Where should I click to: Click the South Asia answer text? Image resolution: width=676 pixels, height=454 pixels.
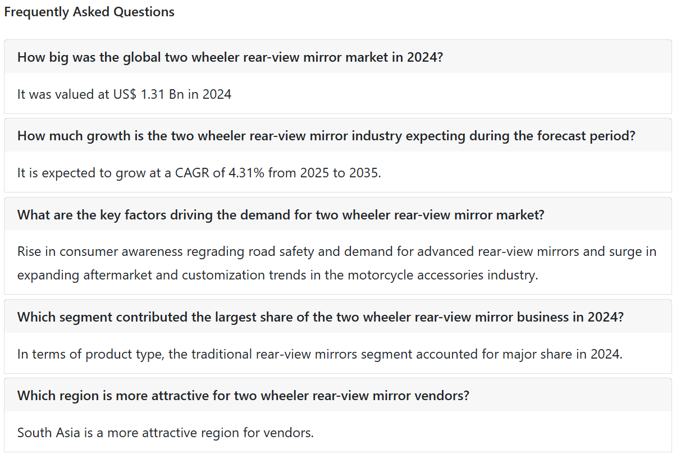click(x=166, y=433)
